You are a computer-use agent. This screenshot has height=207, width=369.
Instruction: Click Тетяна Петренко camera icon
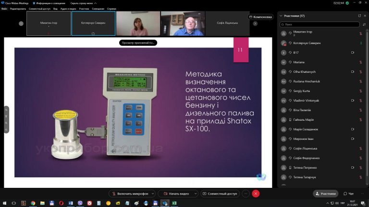353,168
